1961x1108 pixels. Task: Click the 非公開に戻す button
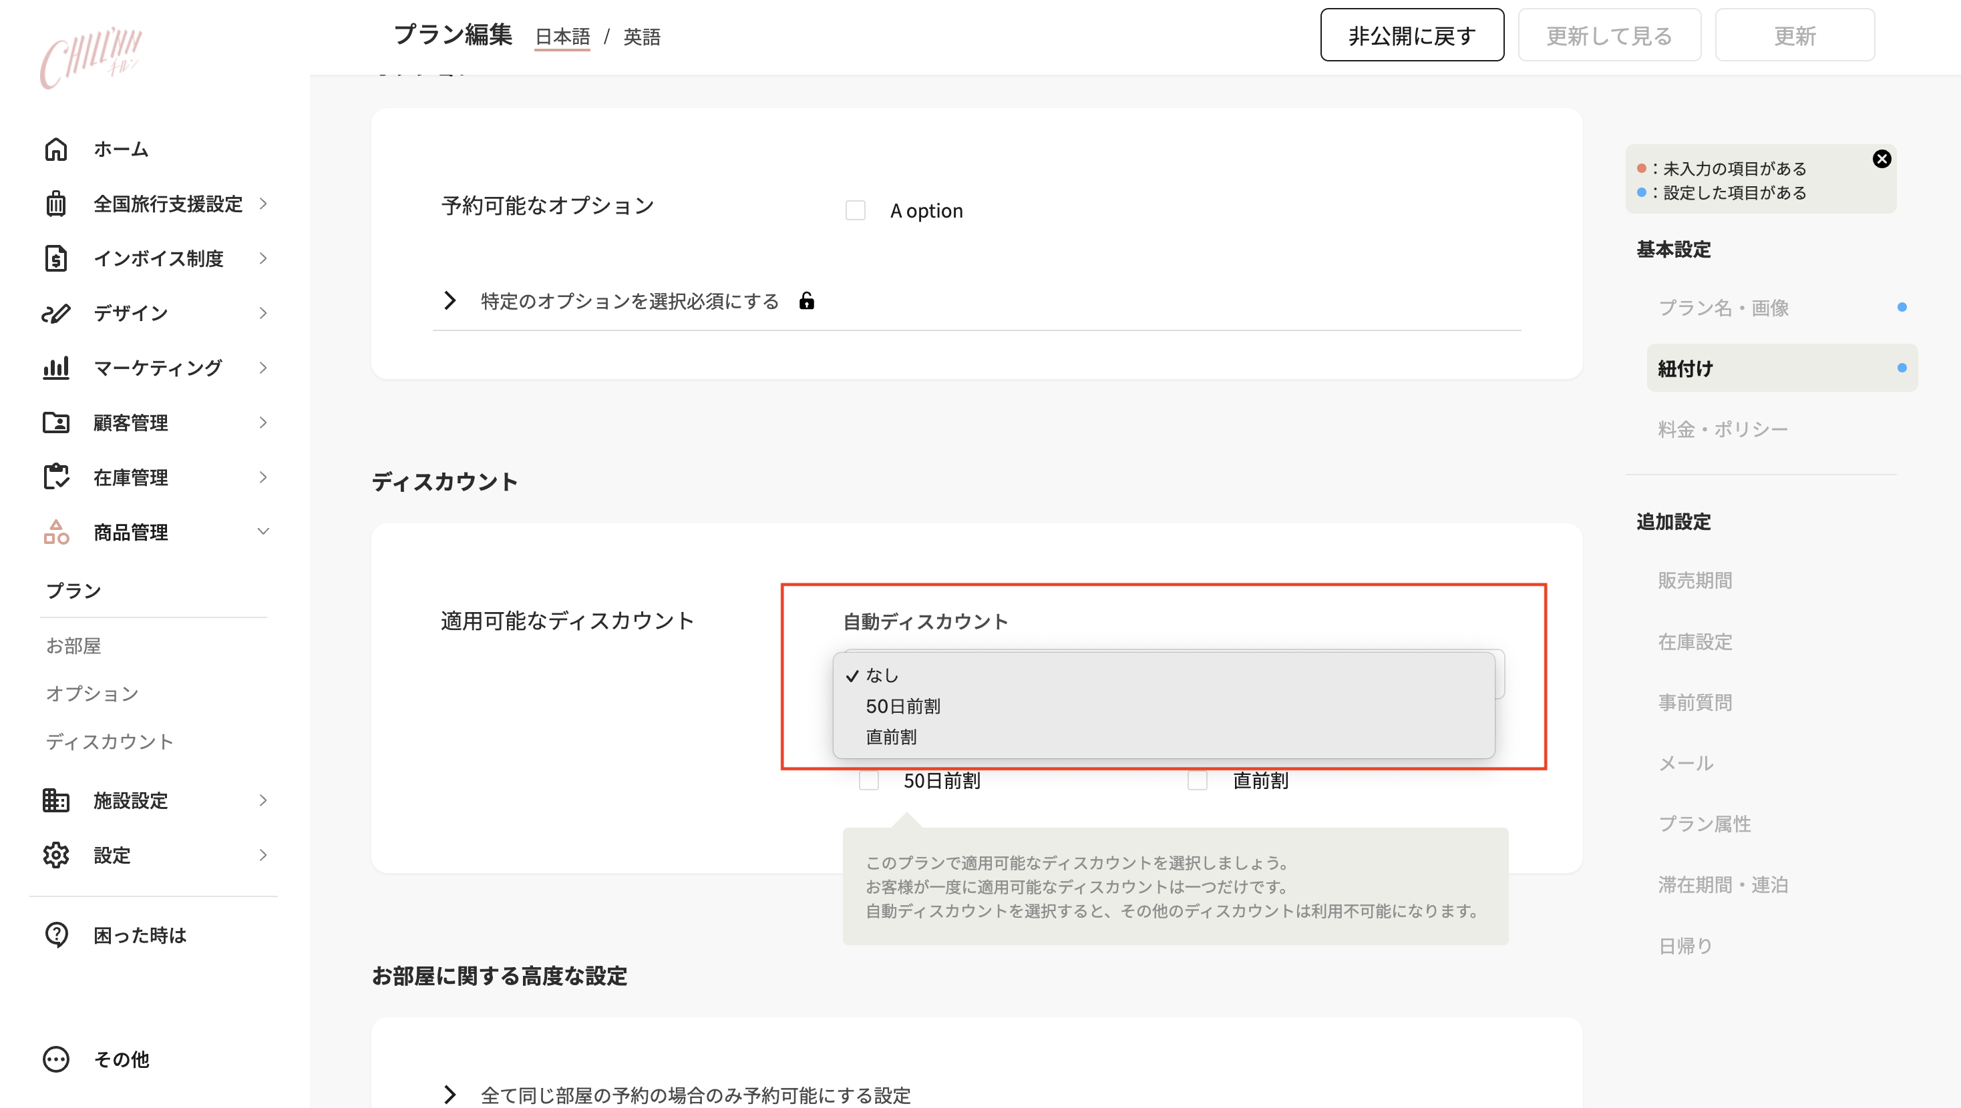(1411, 34)
